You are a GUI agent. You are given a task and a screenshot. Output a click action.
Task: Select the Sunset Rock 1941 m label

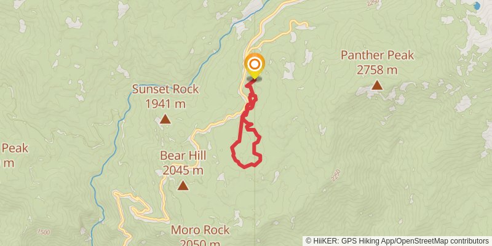pos(165,97)
